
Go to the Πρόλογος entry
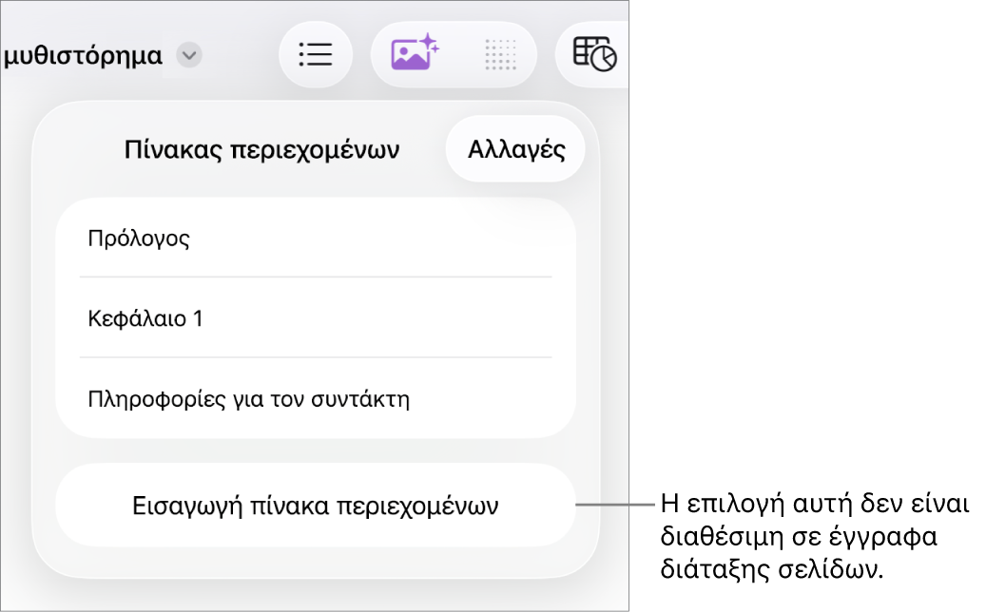click(x=316, y=239)
